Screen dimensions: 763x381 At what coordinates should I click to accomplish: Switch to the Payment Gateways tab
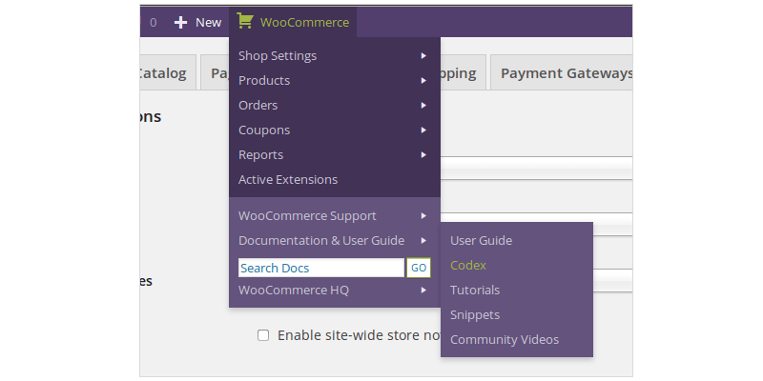pyautogui.click(x=565, y=73)
